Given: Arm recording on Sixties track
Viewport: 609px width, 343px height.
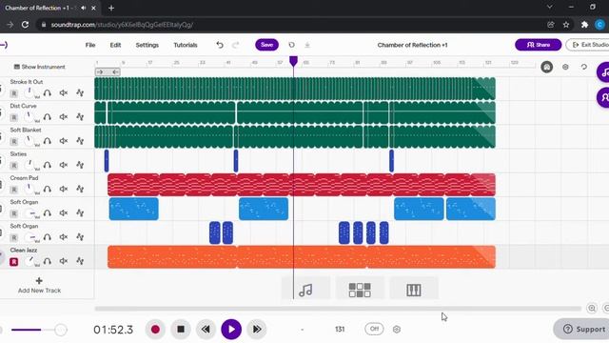Looking at the screenshot, I should pyautogui.click(x=14, y=166).
